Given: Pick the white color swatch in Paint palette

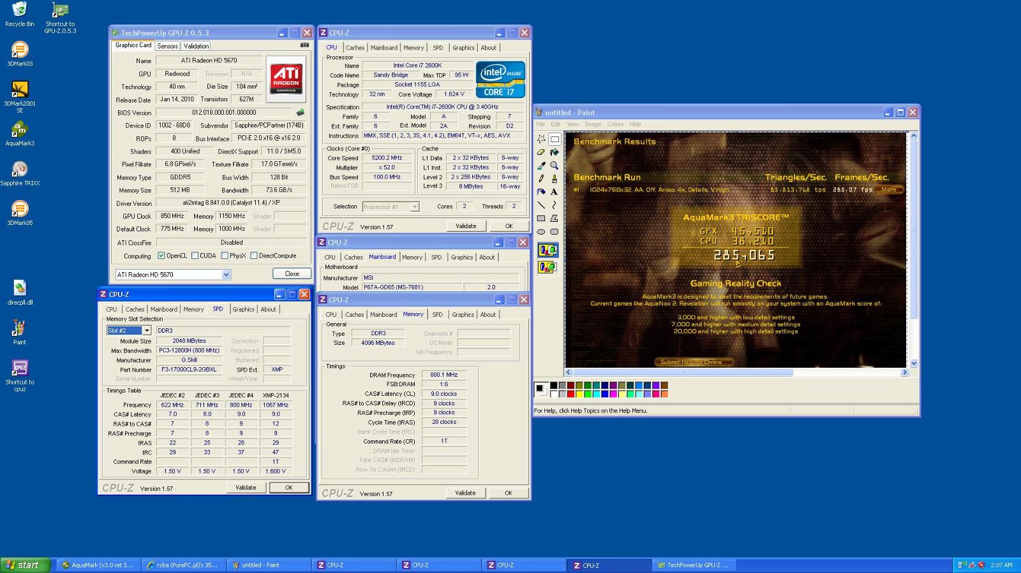Looking at the screenshot, I should [553, 394].
